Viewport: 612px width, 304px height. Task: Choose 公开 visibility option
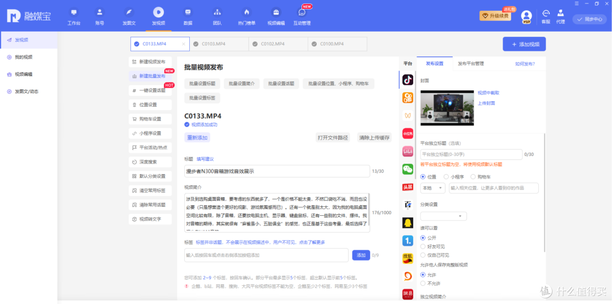[x=423, y=238]
